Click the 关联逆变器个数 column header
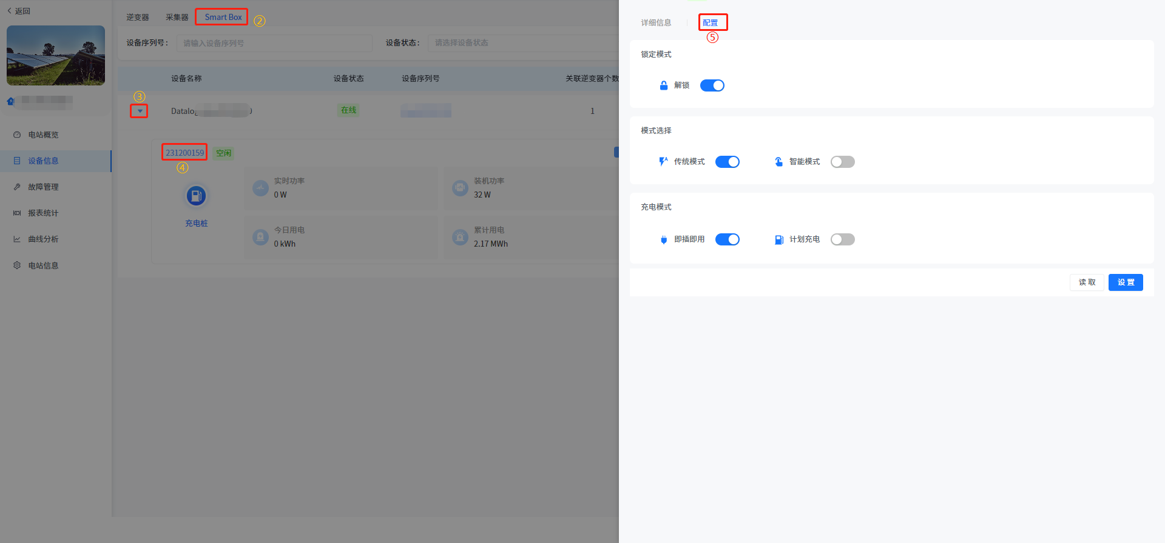 click(592, 78)
